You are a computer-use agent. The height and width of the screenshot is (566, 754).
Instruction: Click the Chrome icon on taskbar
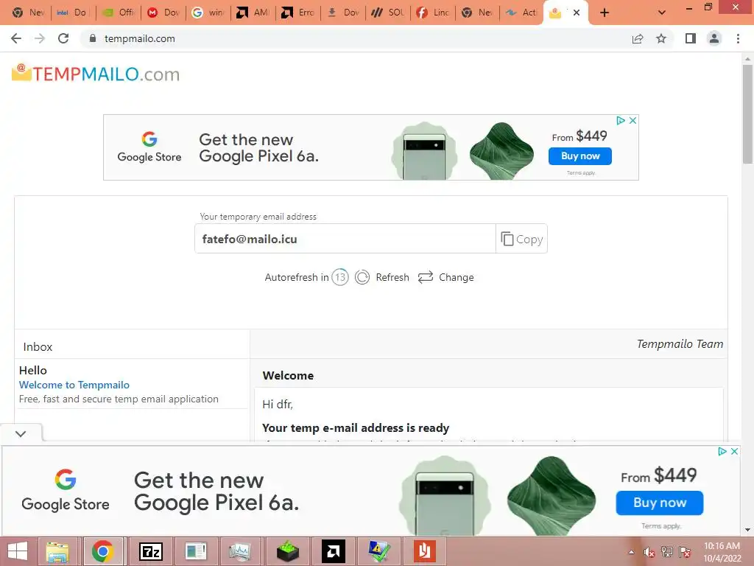(x=103, y=551)
